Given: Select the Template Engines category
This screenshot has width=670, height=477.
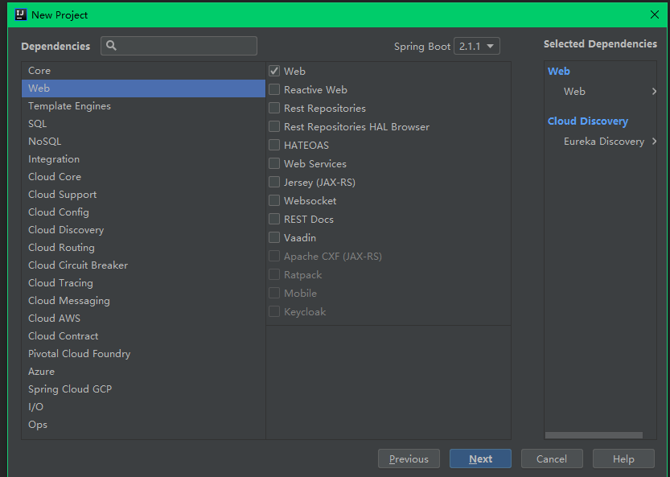Looking at the screenshot, I should (x=143, y=106).
